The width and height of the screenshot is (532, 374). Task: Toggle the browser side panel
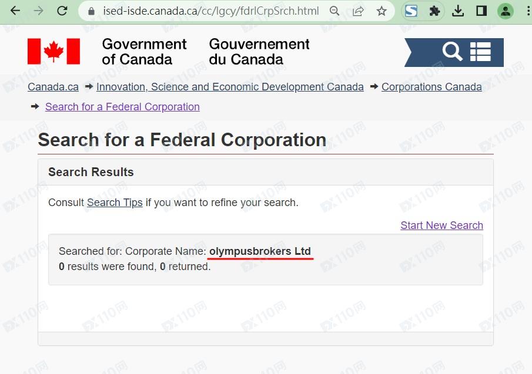pos(481,11)
